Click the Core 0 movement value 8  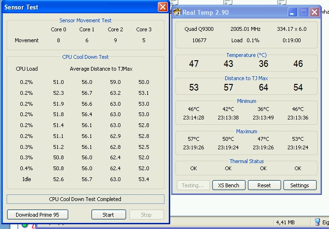58,40
